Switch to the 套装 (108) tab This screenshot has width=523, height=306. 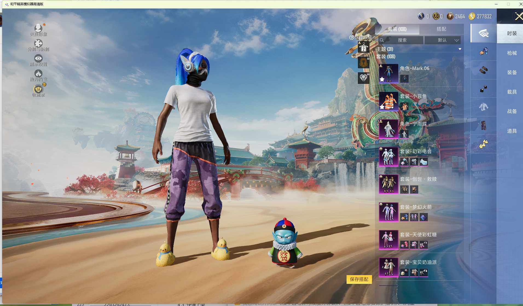pyautogui.click(x=397, y=29)
